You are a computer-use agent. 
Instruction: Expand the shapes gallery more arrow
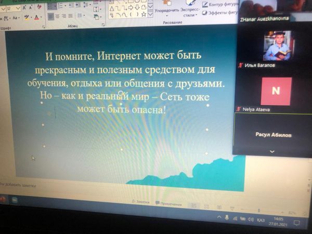pyautogui.click(x=150, y=14)
